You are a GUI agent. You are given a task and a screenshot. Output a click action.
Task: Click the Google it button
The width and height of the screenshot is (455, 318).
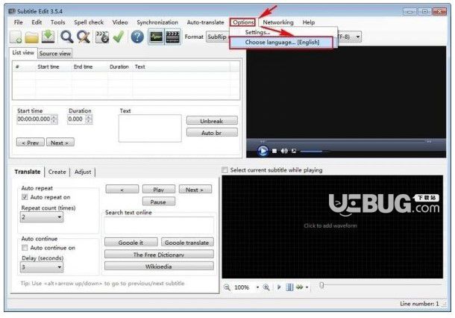(x=131, y=242)
